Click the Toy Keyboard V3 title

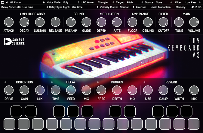pos(183,48)
